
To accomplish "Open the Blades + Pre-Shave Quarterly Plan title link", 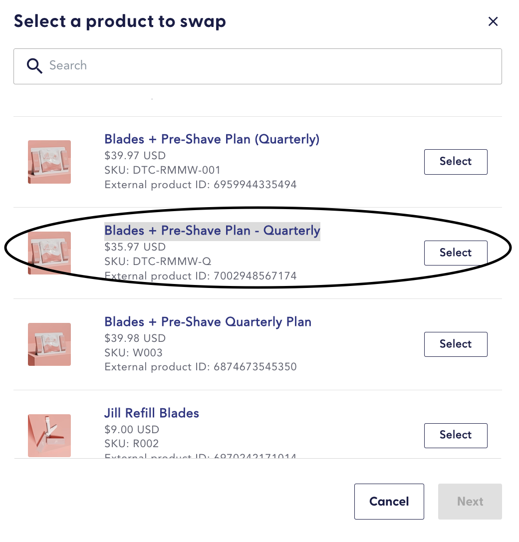I will pyautogui.click(x=208, y=322).
